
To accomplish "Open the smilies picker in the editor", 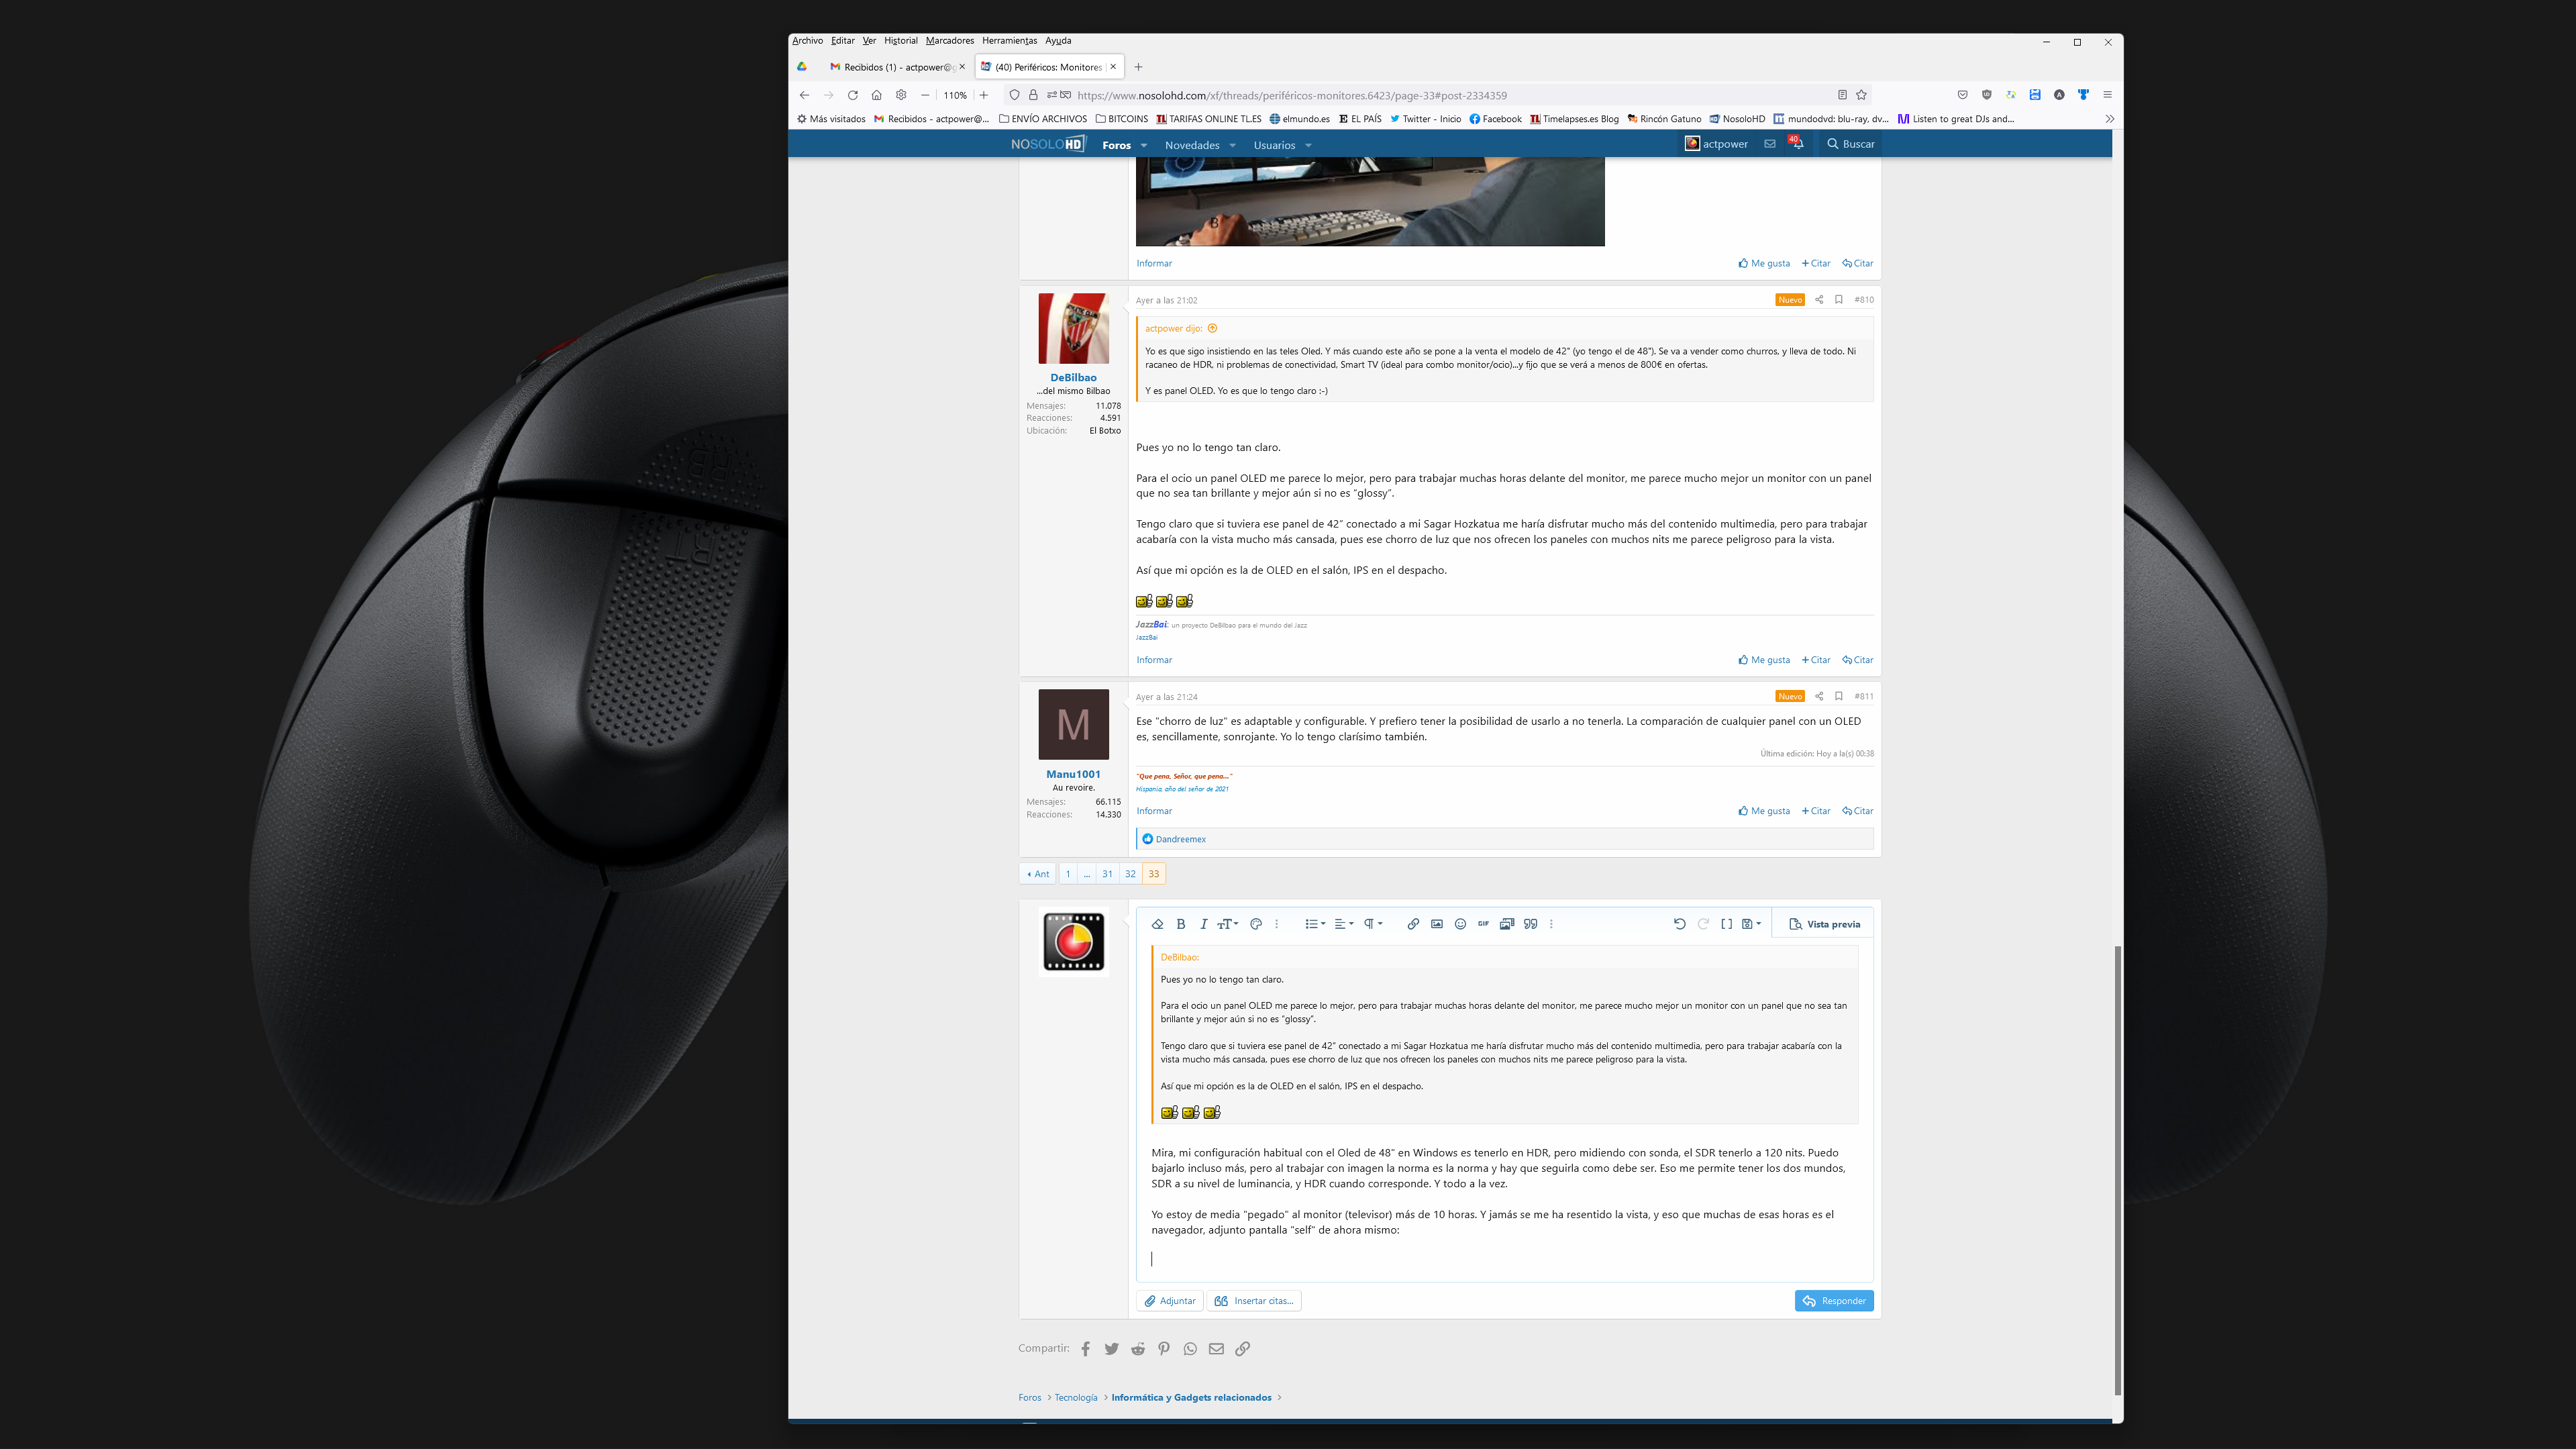I will tap(1460, 924).
